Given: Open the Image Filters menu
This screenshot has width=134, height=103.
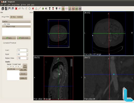Looking at the screenshot, I should tap(16, 5).
